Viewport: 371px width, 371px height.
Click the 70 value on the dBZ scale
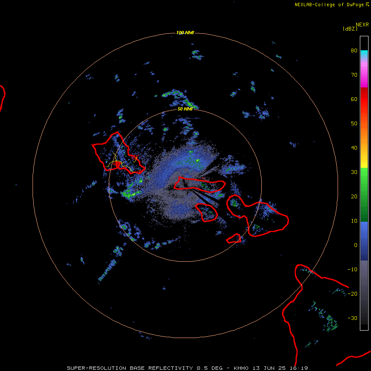tap(354, 75)
